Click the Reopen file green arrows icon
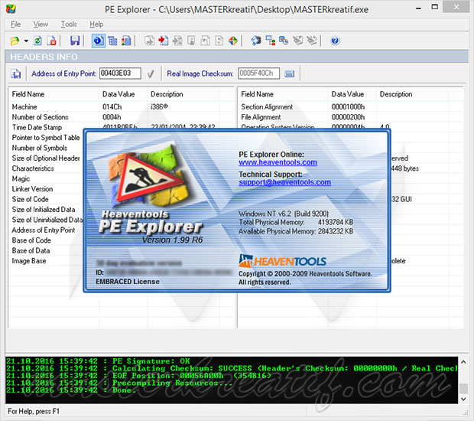The image size is (474, 421). (x=37, y=41)
